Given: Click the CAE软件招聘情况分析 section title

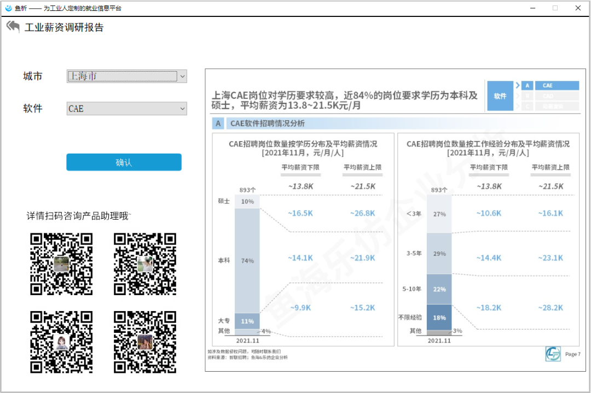Looking at the screenshot, I should [x=267, y=124].
